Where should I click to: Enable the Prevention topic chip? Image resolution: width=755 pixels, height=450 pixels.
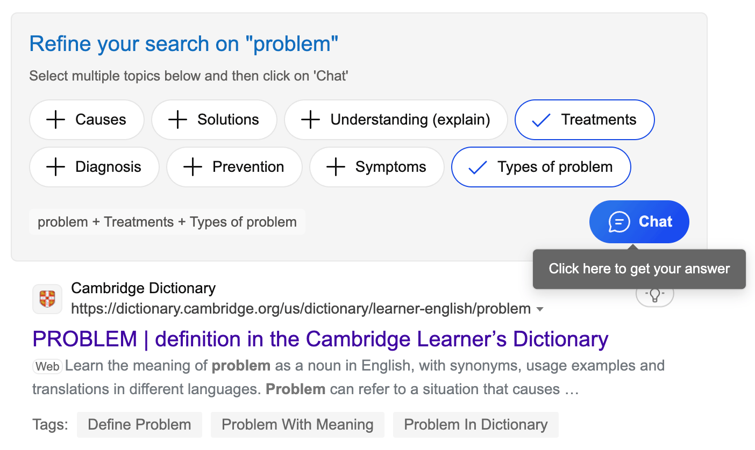234,167
